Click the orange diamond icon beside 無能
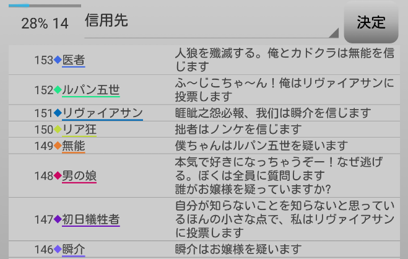The width and height of the screenshot is (408, 259). click(58, 146)
